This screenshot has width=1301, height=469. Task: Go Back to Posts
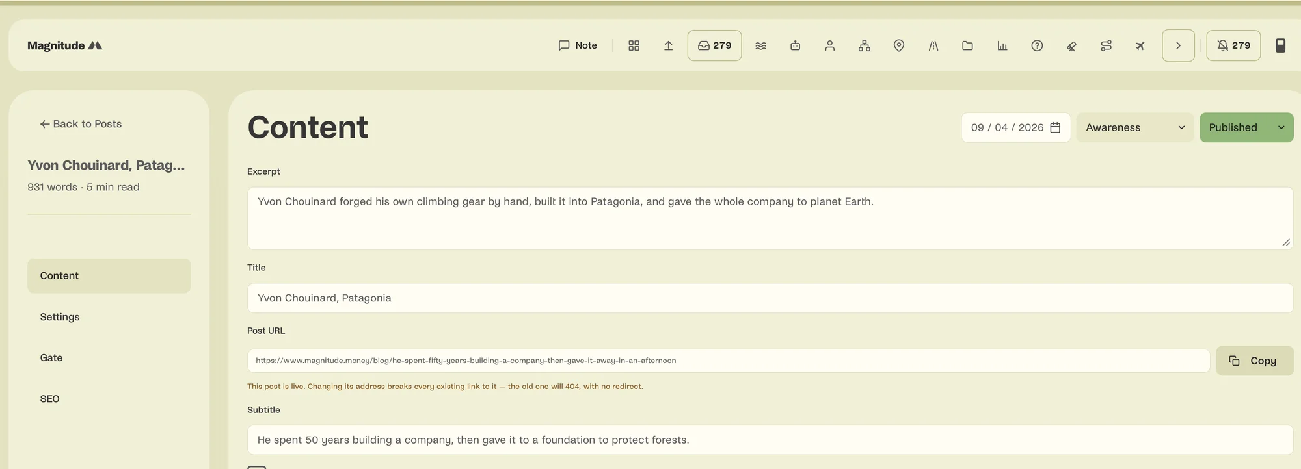coord(81,124)
